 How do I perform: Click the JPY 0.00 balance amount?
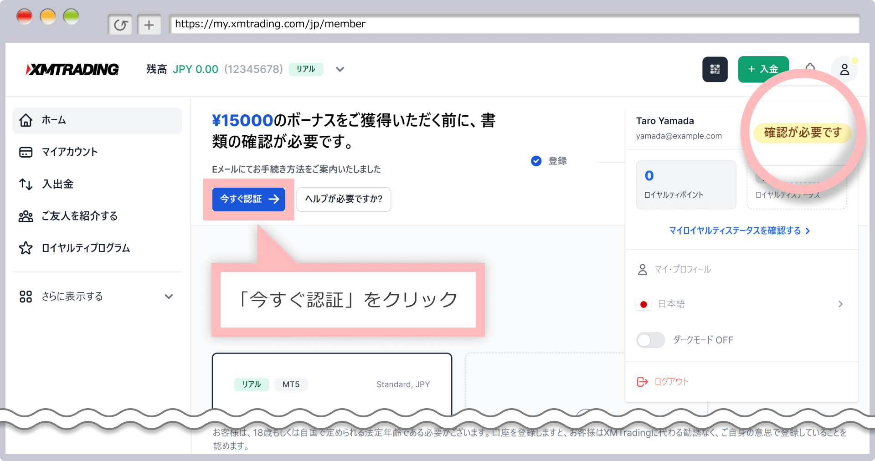click(x=196, y=69)
